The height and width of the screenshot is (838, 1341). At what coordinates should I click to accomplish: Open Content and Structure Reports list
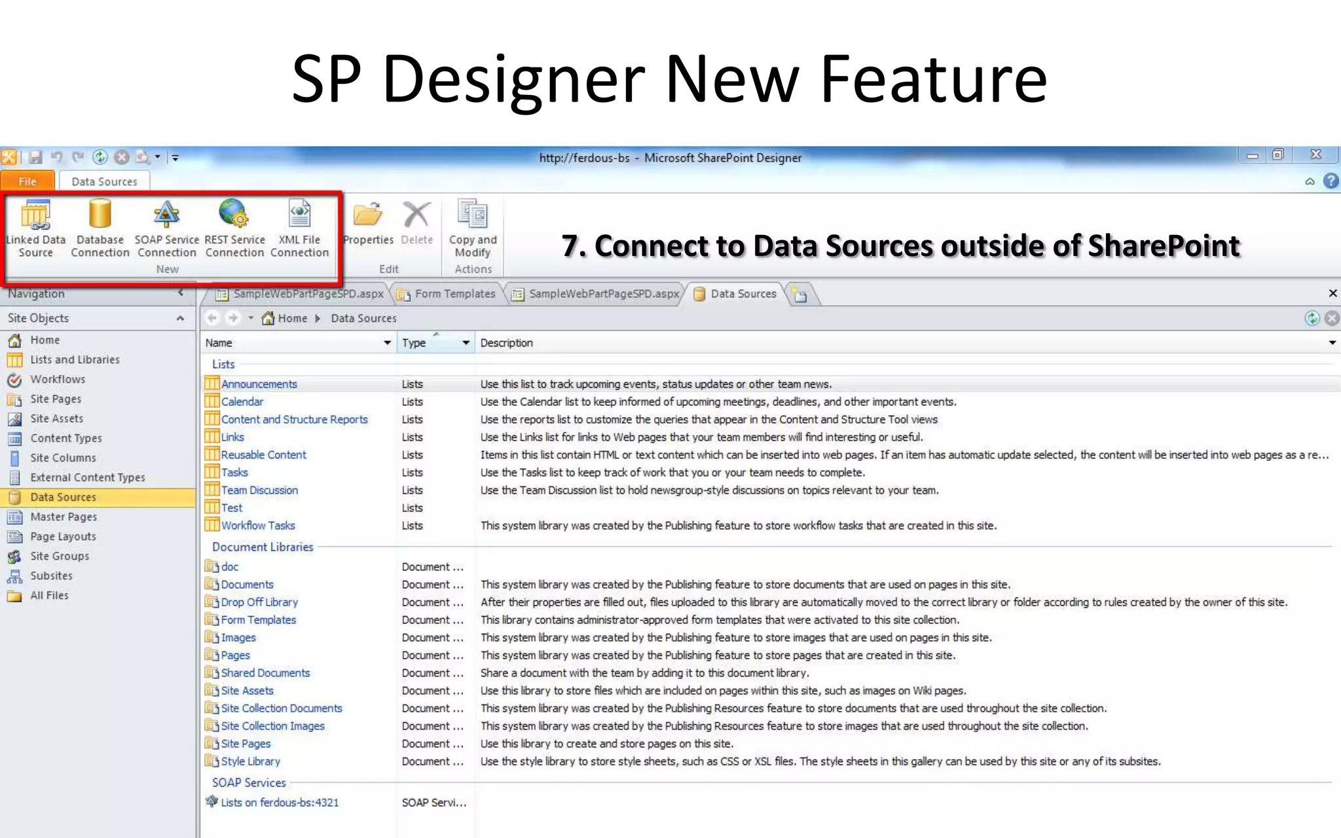[294, 420]
